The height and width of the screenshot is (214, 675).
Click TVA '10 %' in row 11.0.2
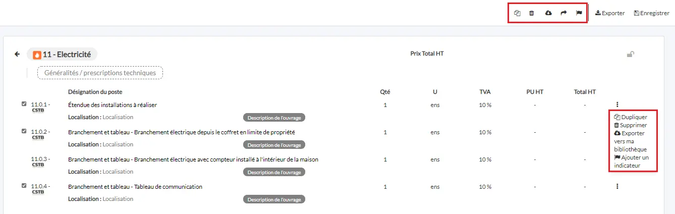click(485, 132)
